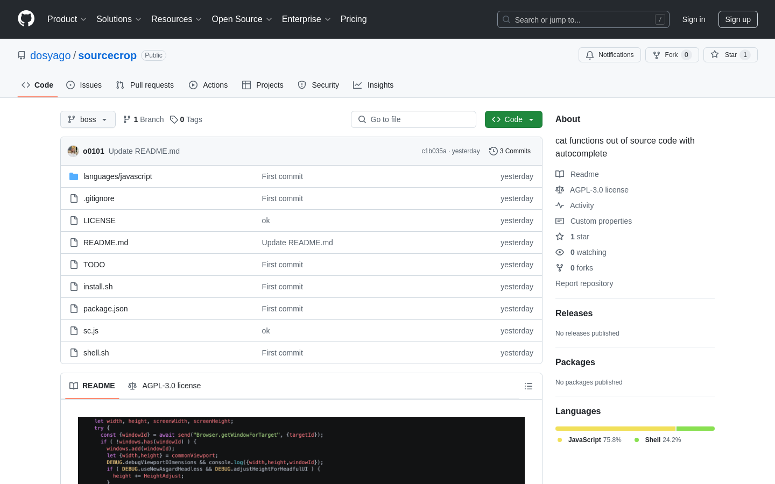
Task: Expand the Resources menu
Action: (x=177, y=19)
